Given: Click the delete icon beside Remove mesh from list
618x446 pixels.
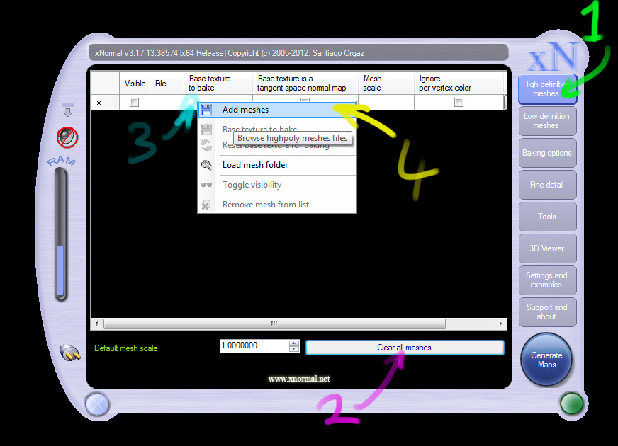Looking at the screenshot, I should tap(206, 205).
